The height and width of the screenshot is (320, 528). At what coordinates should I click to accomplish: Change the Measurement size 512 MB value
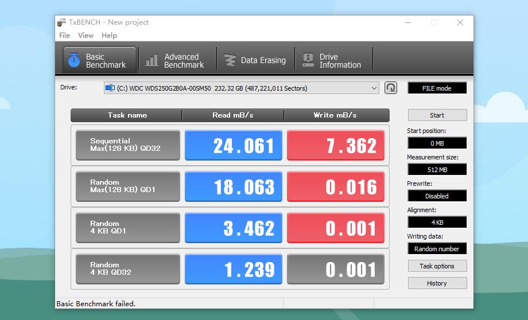[x=437, y=170]
